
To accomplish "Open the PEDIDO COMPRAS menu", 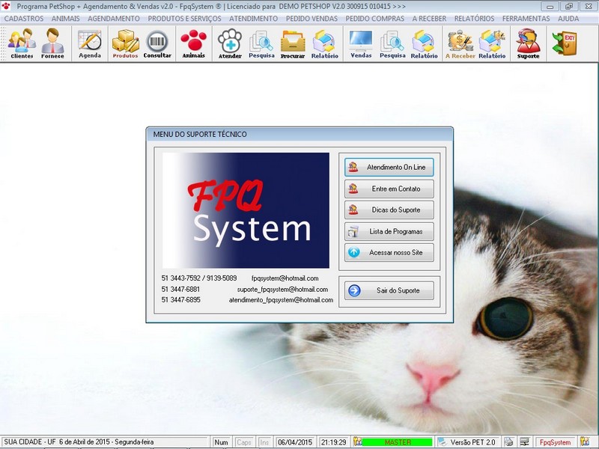I will 375,18.
